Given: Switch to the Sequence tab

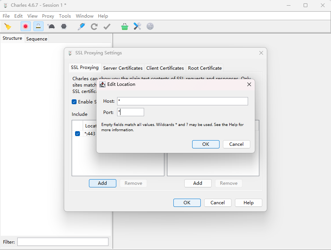Looking at the screenshot, I should (x=37, y=39).
